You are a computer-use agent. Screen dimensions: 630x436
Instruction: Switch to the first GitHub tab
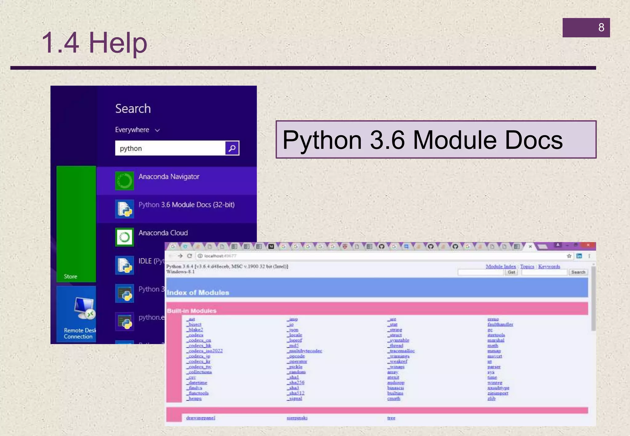pos(381,246)
